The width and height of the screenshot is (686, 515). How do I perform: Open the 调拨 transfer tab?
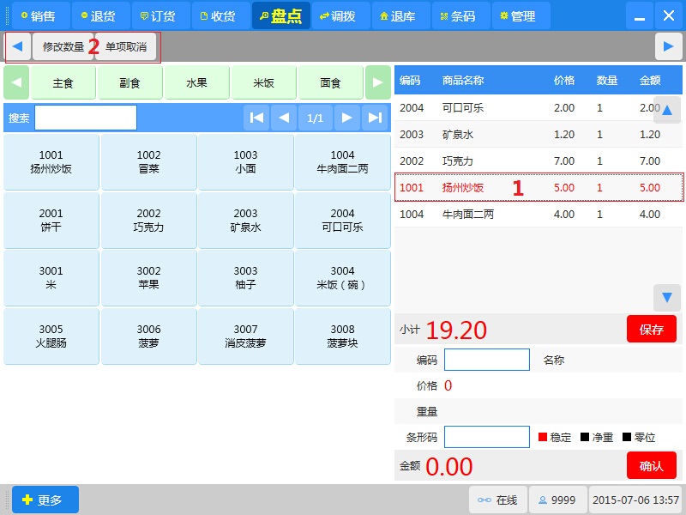point(341,15)
